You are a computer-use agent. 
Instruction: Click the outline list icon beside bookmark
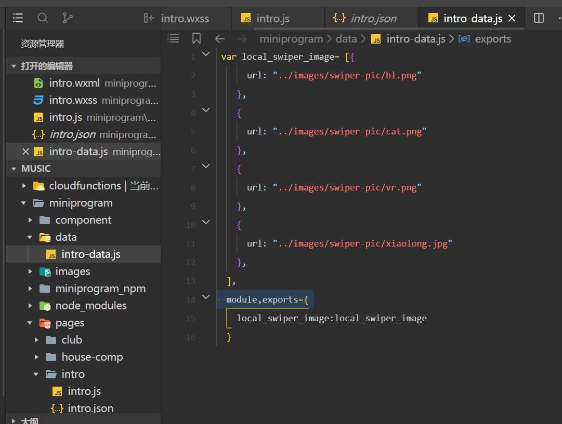[x=173, y=38]
